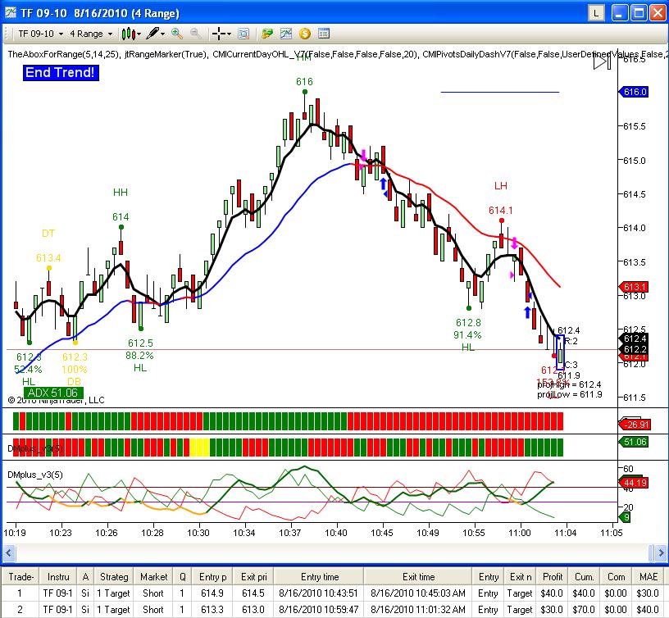
Task: Click the -26.91 indicator value marker
Action: tap(634, 425)
